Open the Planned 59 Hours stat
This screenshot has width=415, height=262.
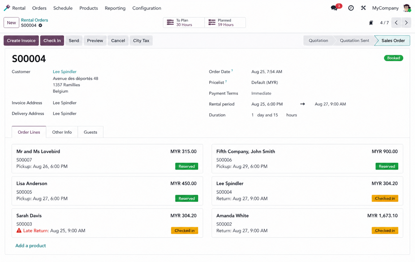coord(225,23)
